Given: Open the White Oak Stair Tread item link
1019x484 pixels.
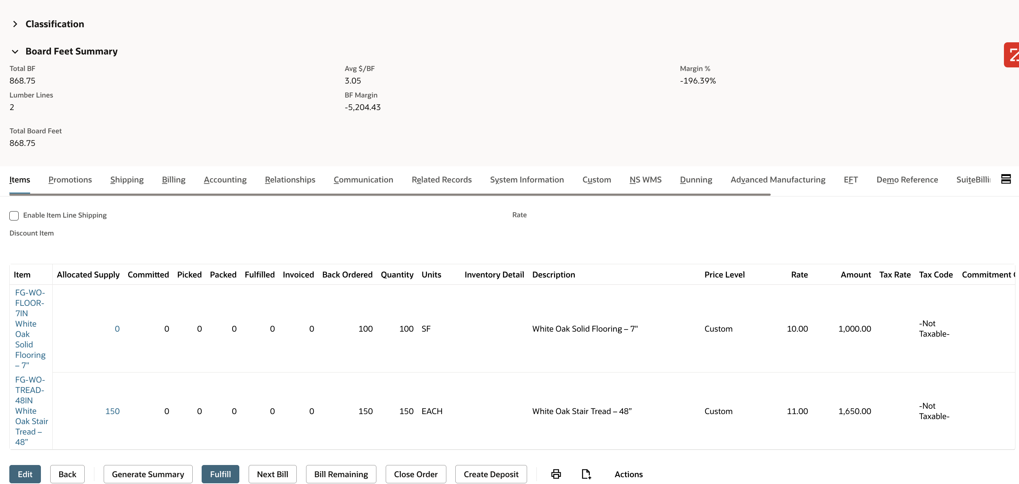Looking at the screenshot, I should (x=31, y=411).
